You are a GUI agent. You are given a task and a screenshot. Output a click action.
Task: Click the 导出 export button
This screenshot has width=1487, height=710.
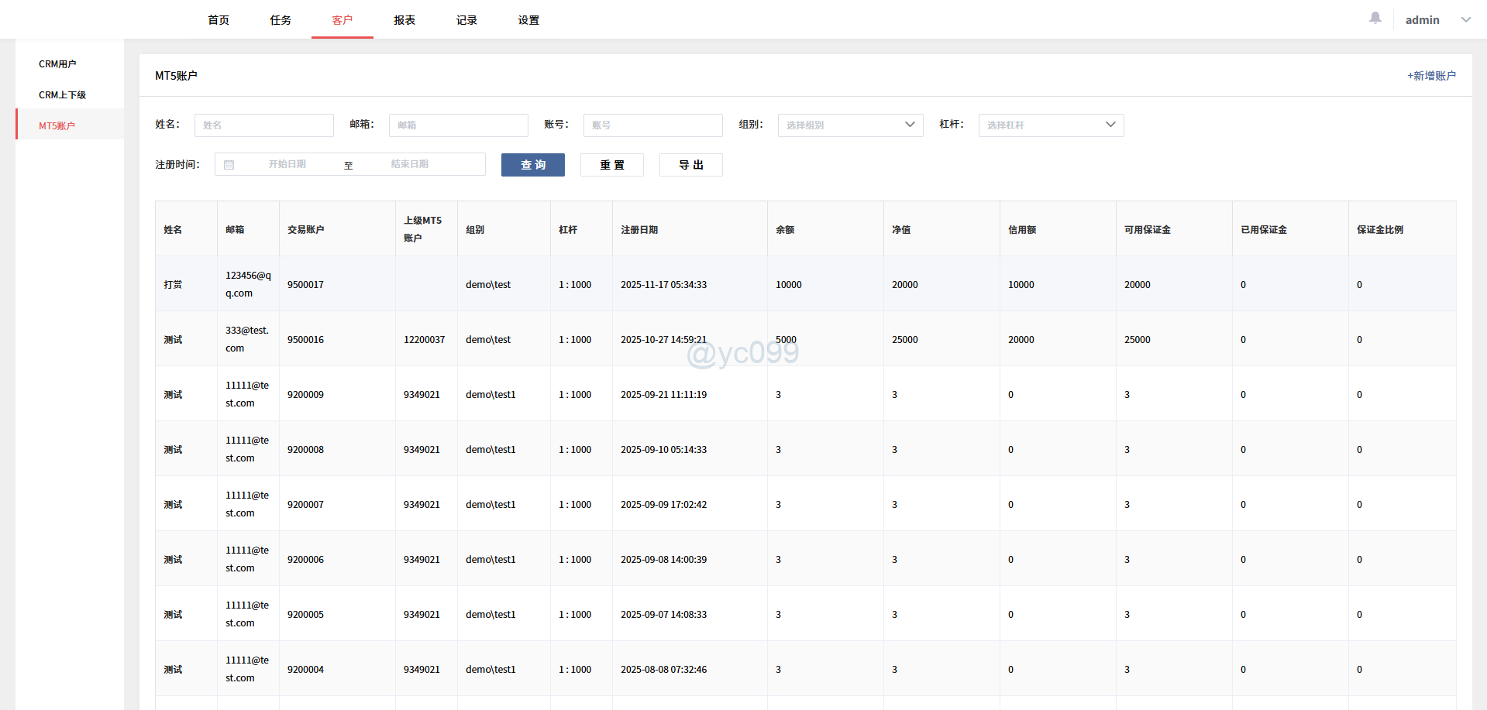point(690,164)
